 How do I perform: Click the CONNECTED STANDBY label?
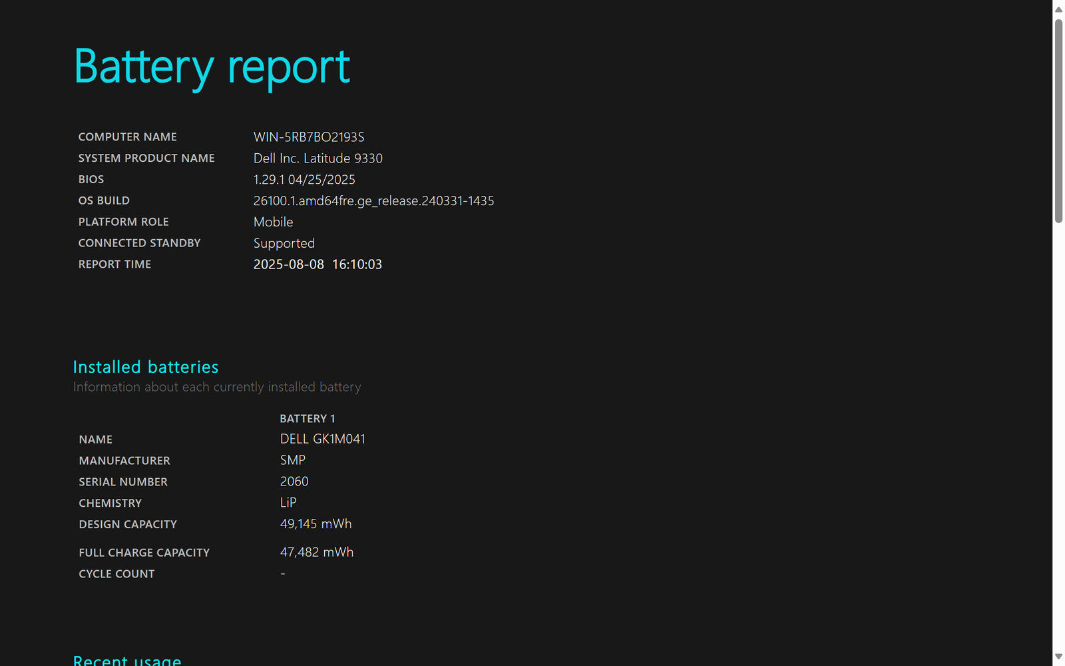click(x=140, y=244)
